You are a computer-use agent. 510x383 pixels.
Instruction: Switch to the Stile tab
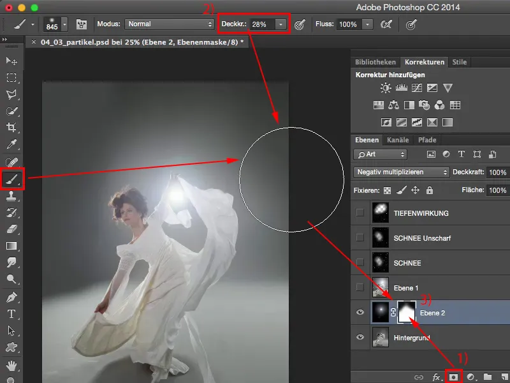point(459,62)
